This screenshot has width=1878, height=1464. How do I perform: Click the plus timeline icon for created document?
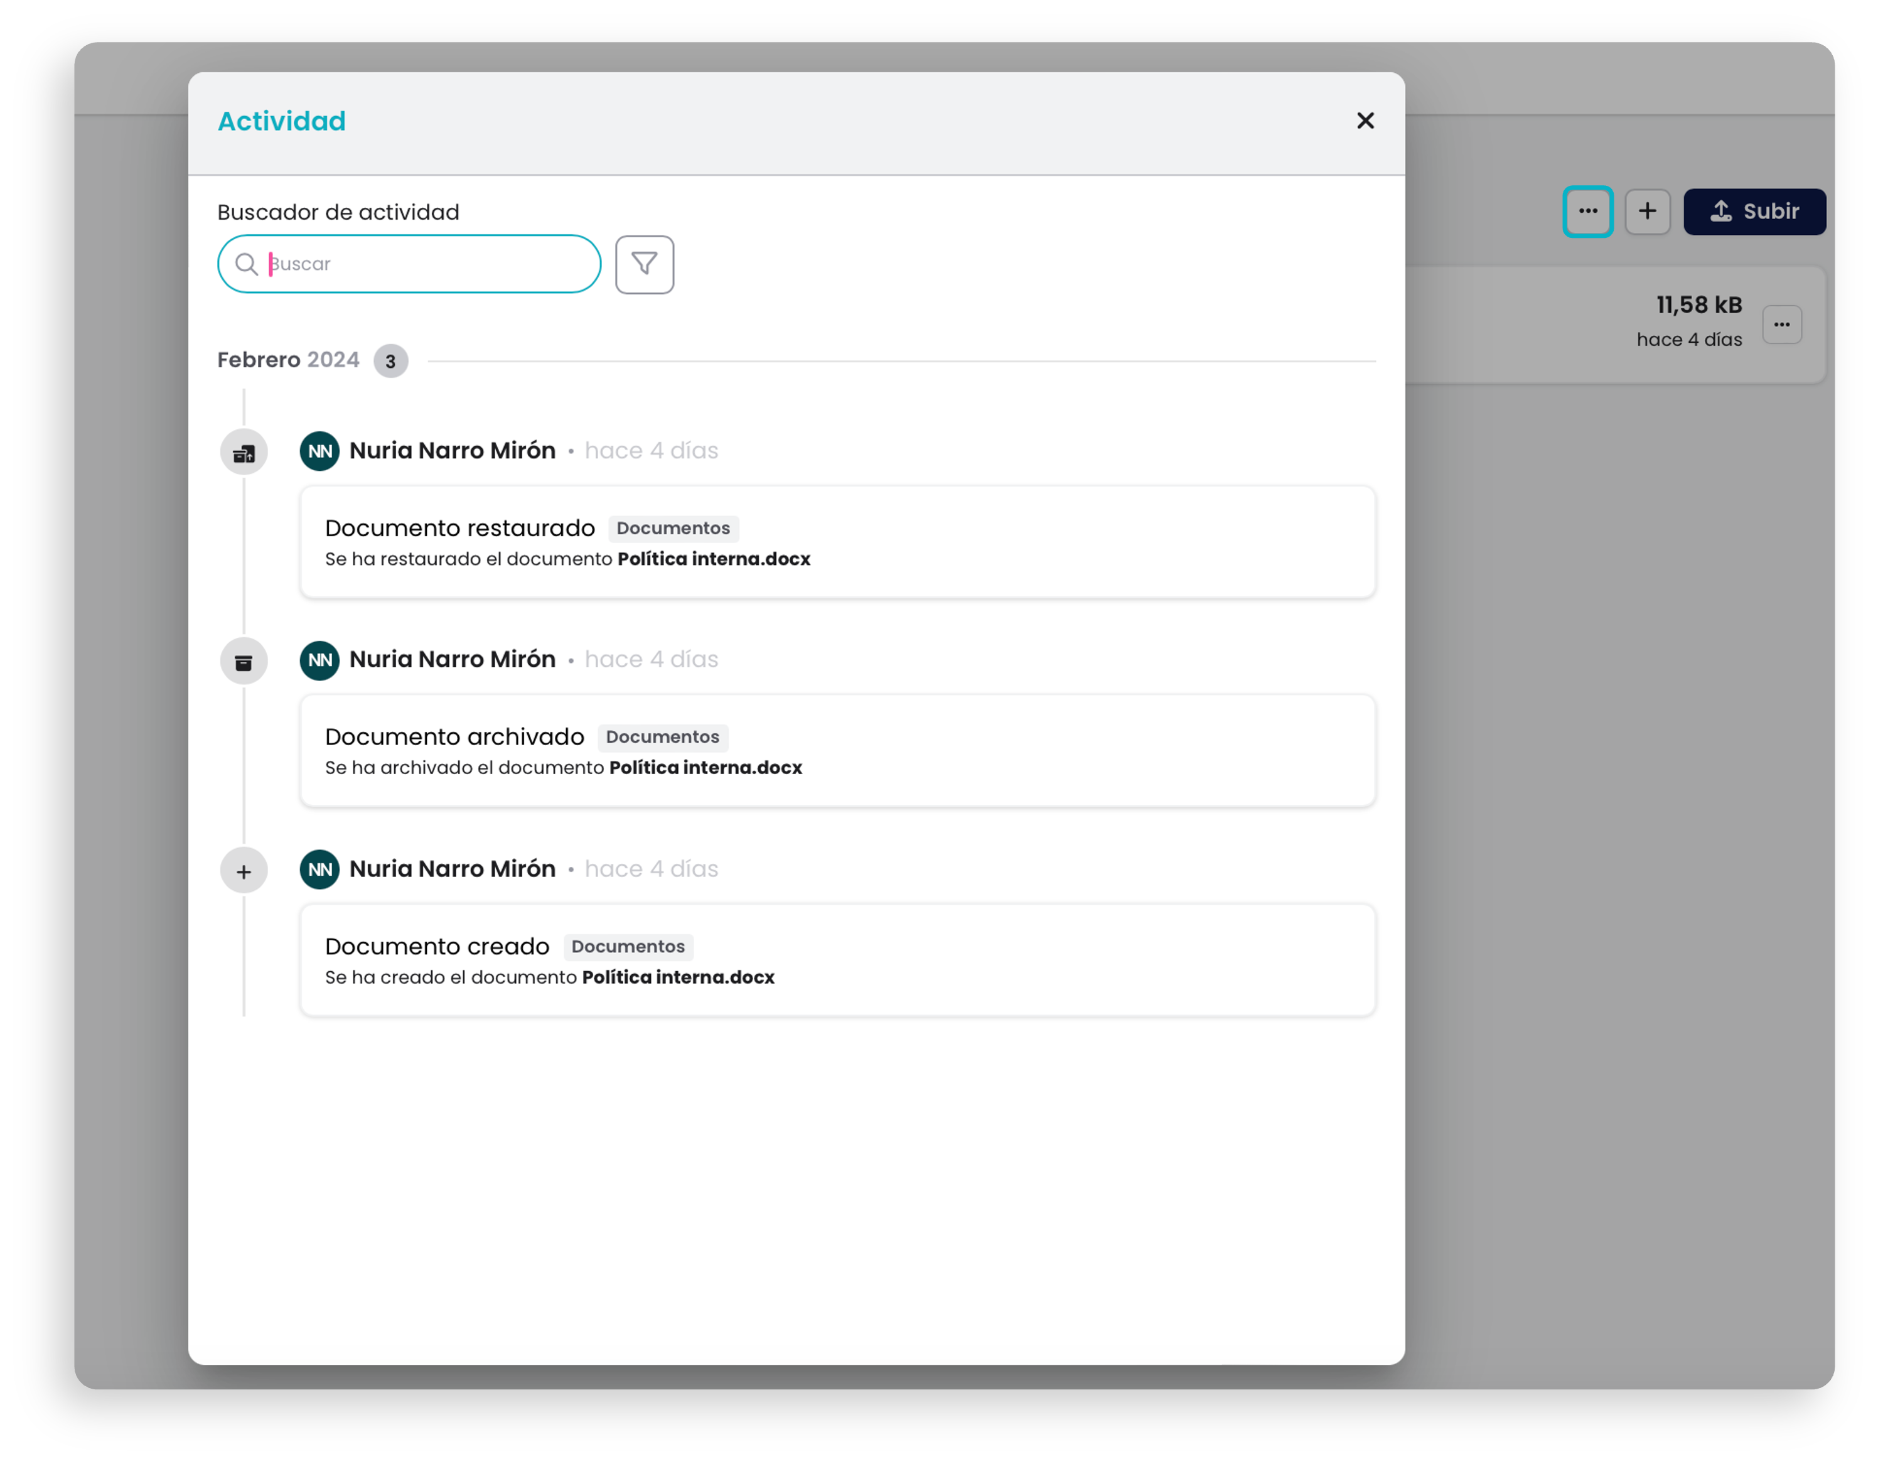coord(244,871)
